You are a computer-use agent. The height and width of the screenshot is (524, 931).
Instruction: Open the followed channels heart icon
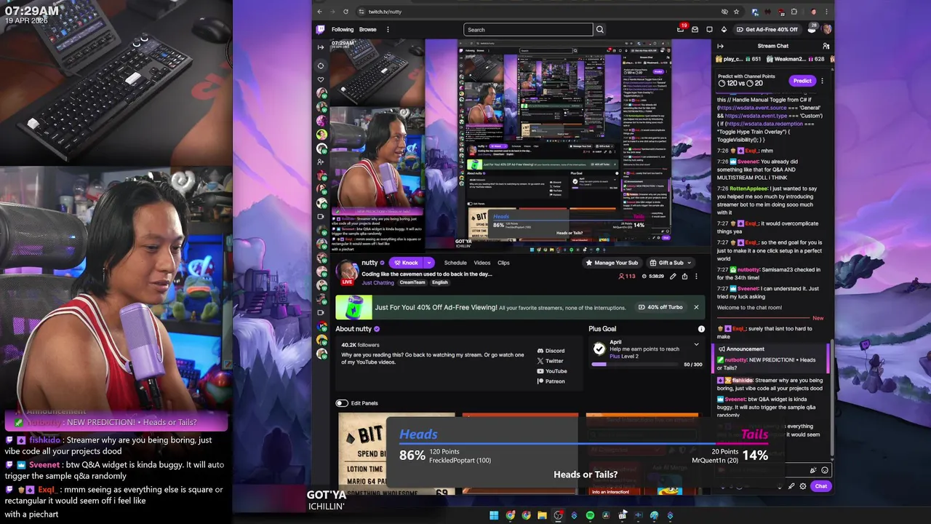321,79
